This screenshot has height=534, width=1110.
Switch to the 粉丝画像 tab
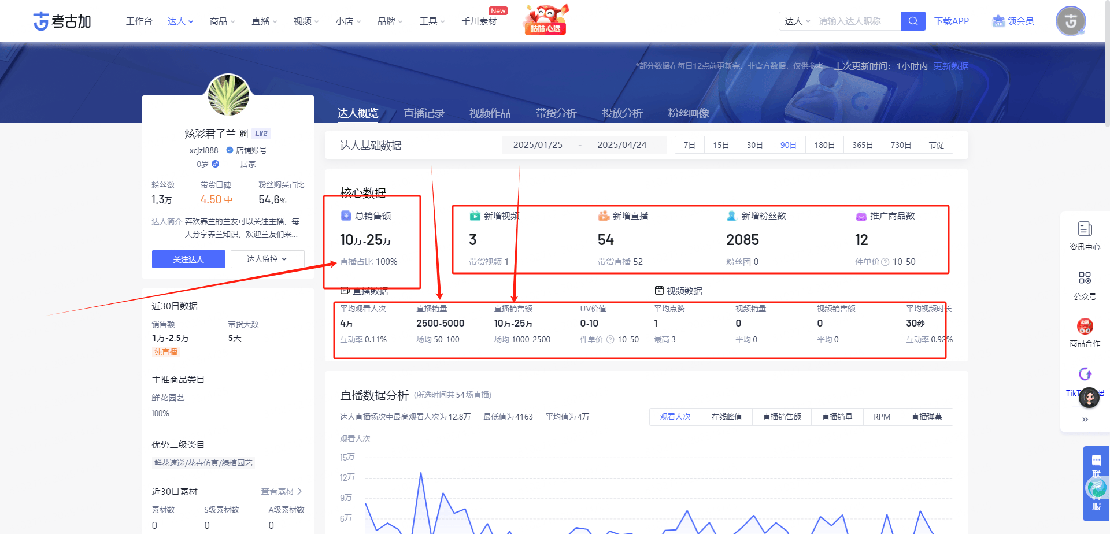coord(688,113)
